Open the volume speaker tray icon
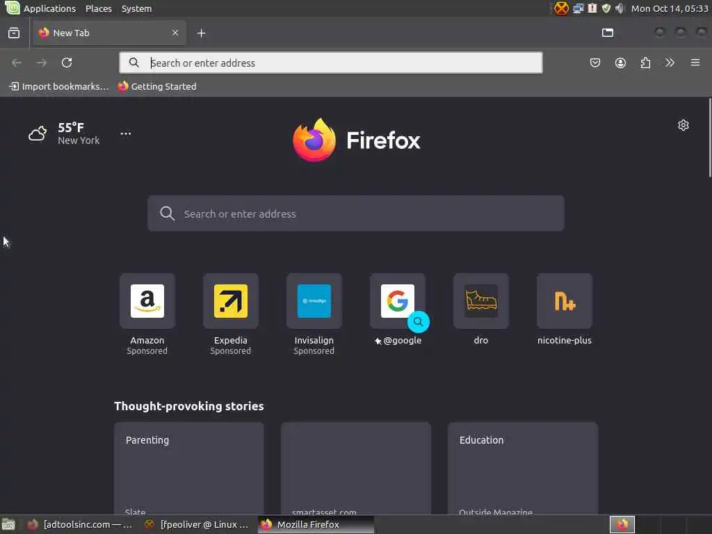The image size is (712, 534). (620, 8)
